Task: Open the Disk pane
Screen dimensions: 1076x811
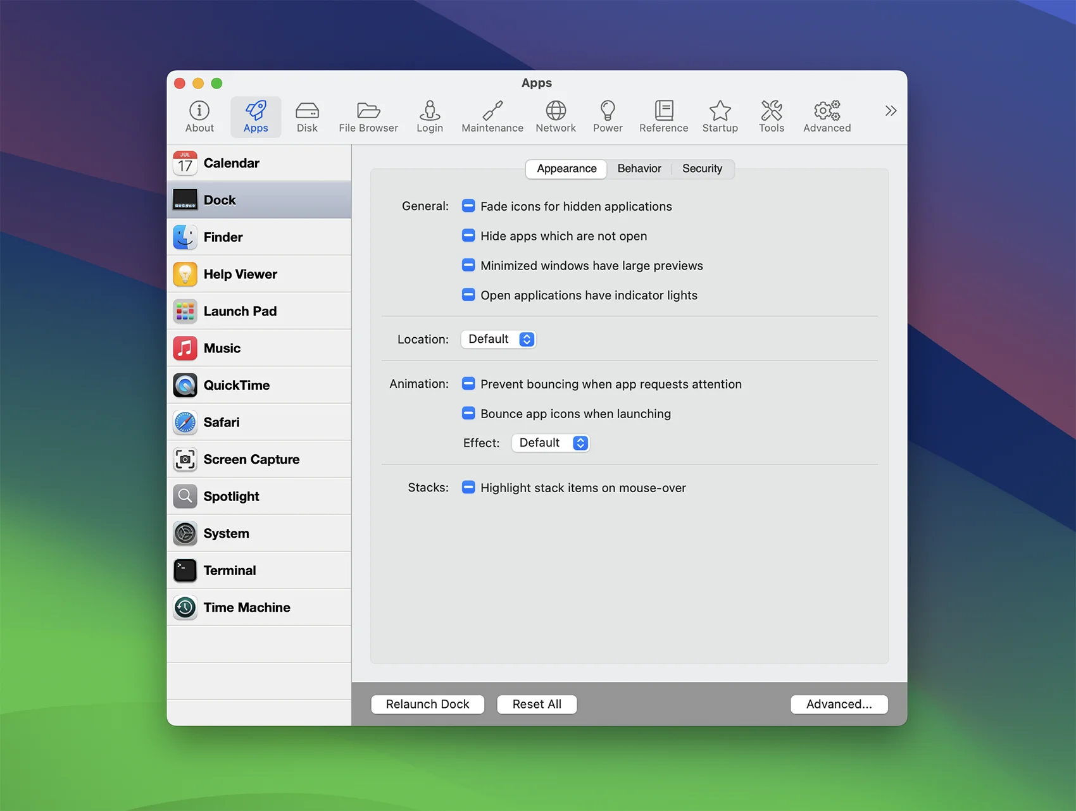Action: pyautogui.click(x=307, y=117)
